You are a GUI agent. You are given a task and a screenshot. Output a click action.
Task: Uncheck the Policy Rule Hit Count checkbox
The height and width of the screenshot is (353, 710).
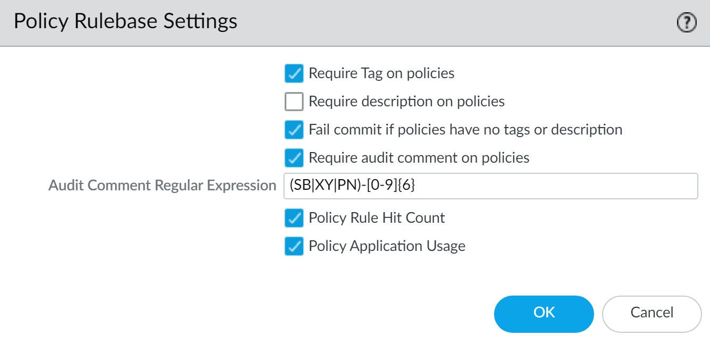294,217
